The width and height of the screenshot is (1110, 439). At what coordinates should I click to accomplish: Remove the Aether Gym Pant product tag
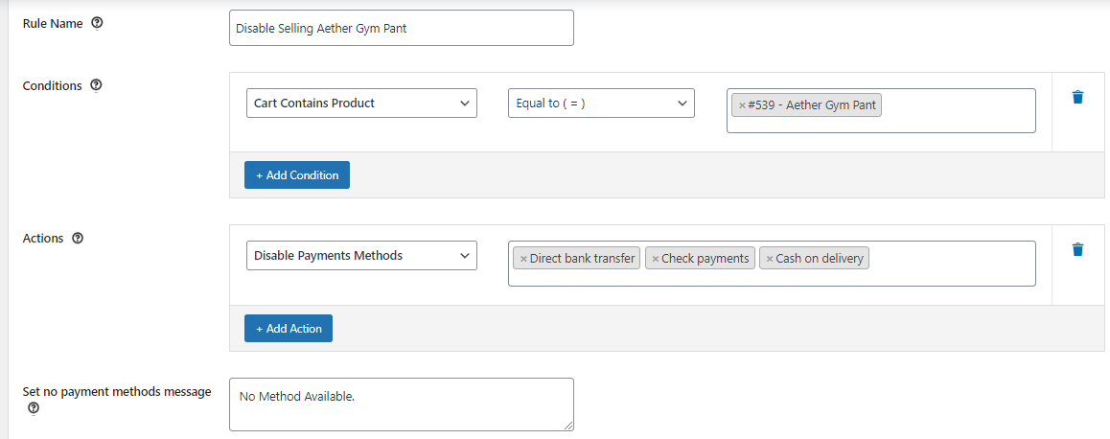742,105
